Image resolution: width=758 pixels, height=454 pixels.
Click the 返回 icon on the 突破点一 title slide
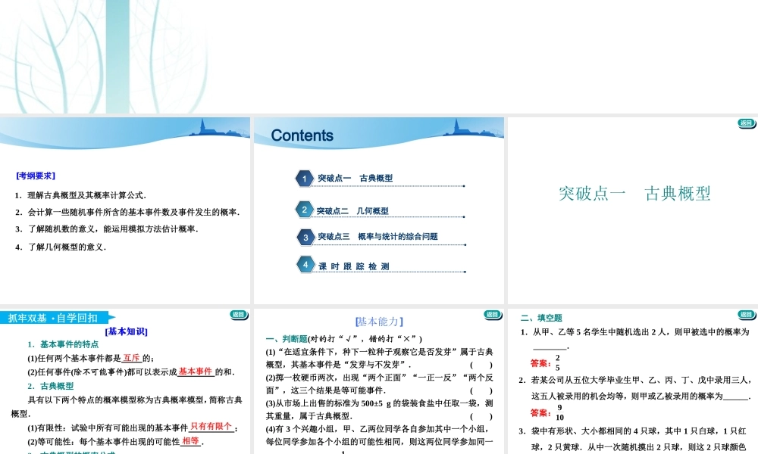click(747, 123)
